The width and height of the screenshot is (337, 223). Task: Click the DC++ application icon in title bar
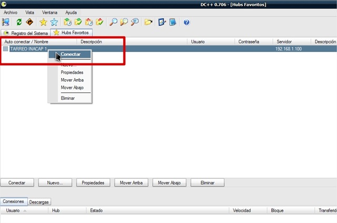point(4,4)
